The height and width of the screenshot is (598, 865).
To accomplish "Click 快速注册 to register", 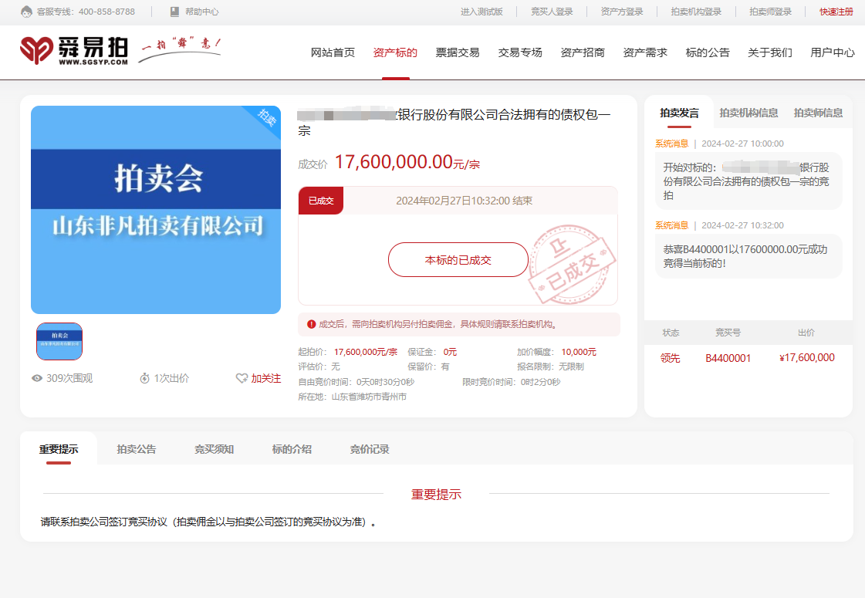I will point(836,12).
